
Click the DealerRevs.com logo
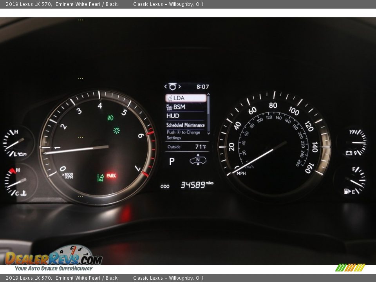54,258
